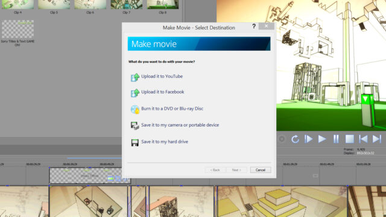
Task: Click the Record button in preview controls
Action: point(282,139)
